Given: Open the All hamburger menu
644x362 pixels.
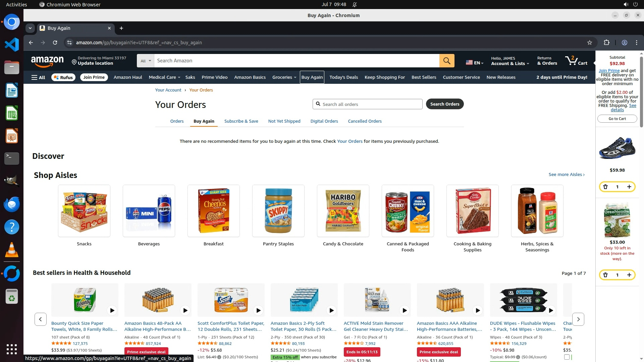Looking at the screenshot, I should [38, 77].
